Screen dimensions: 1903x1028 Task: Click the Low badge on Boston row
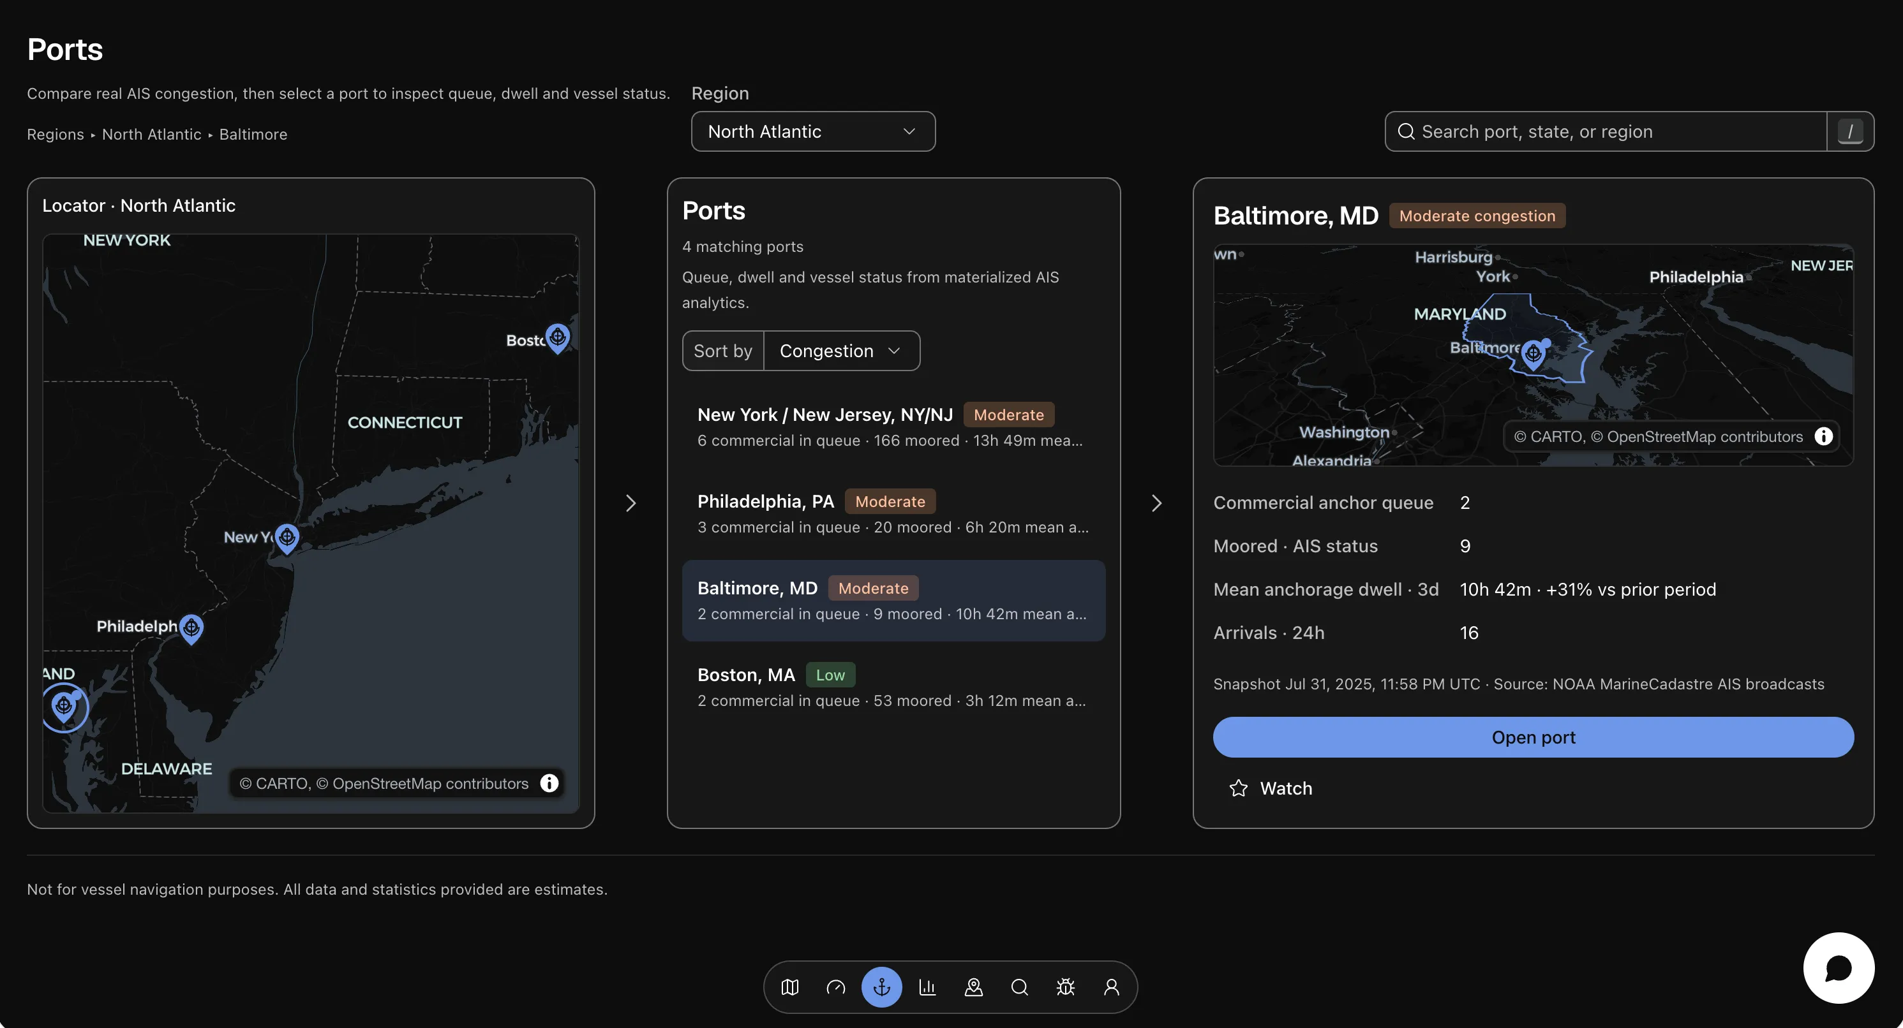[830, 675]
